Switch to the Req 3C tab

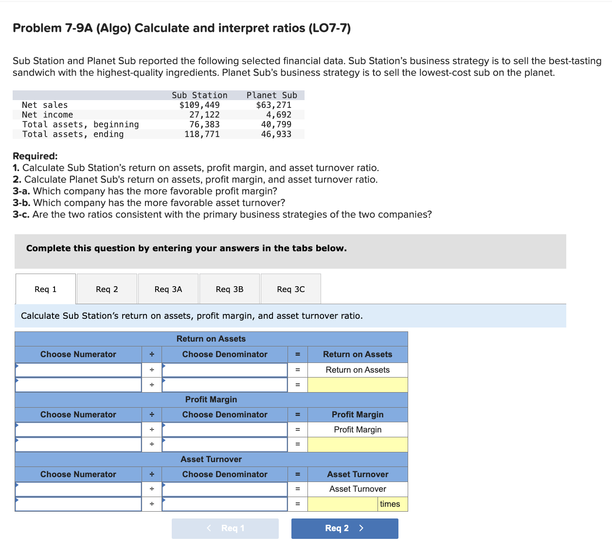(290, 289)
